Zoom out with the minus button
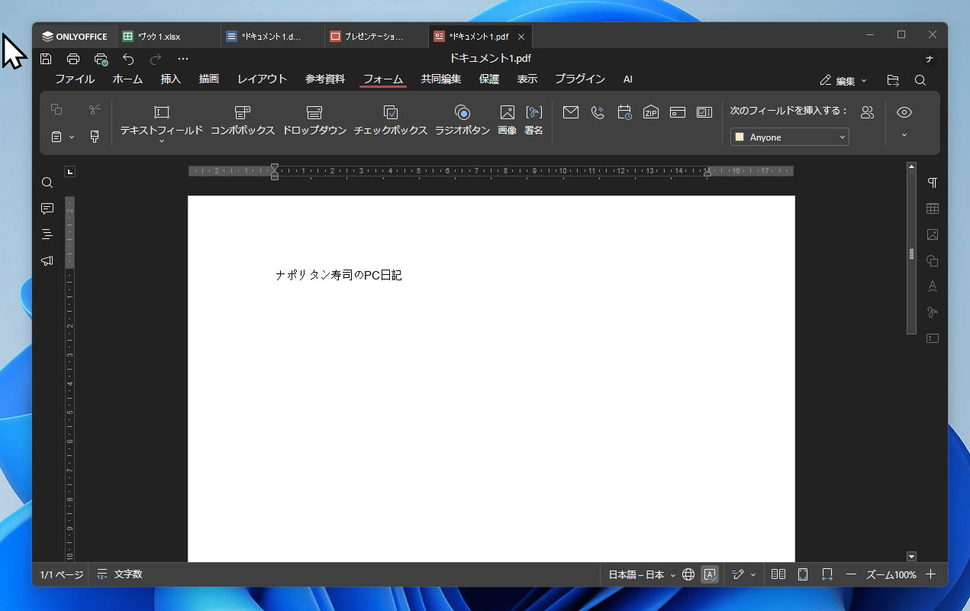The width and height of the screenshot is (970, 611). click(x=851, y=574)
